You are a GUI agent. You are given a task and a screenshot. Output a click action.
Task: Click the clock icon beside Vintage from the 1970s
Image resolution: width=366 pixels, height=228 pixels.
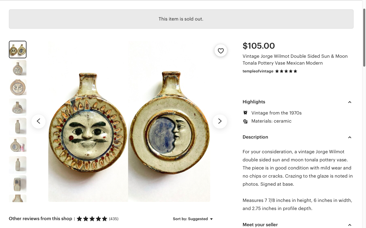click(x=245, y=113)
